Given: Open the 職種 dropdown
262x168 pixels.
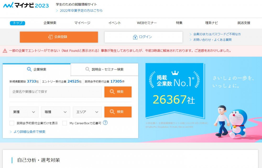Looking at the screenshot, I should click(56, 112).
